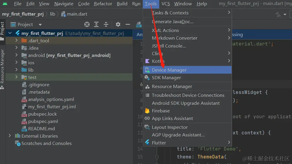Expand the Kotlin submenu arrow

[x=229, y=61]
